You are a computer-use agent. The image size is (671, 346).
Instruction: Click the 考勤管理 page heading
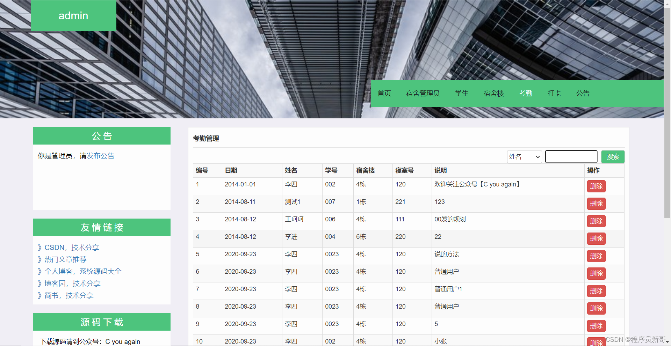point(206,138)
